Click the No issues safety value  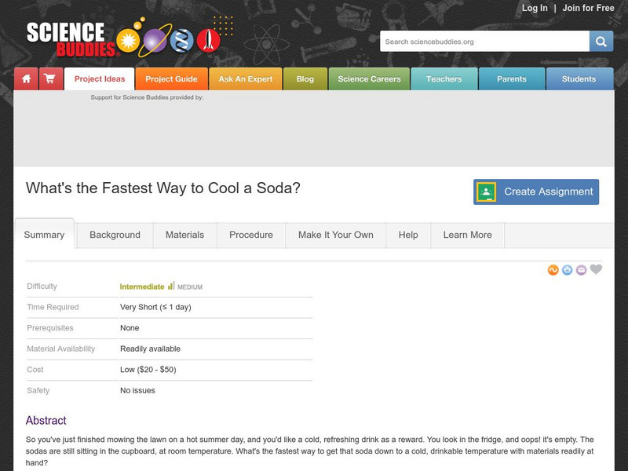137,390
